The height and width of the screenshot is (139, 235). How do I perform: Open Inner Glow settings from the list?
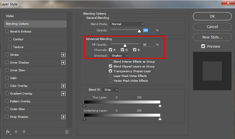(18, 70)
